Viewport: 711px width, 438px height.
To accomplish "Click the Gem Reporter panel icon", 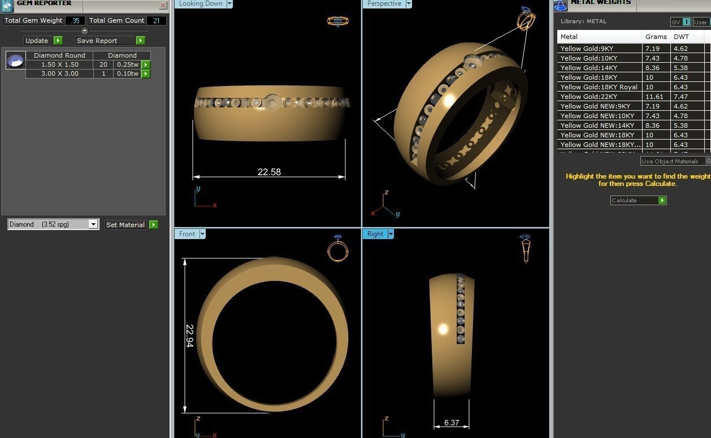I will pyautogui.click(x=7, y=6).
